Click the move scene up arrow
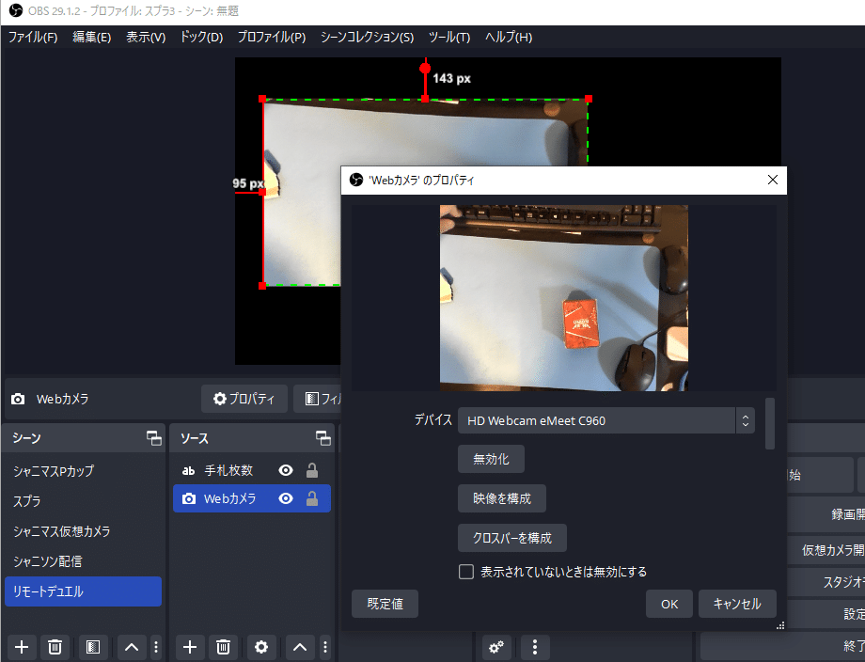 tap(132, 647)
